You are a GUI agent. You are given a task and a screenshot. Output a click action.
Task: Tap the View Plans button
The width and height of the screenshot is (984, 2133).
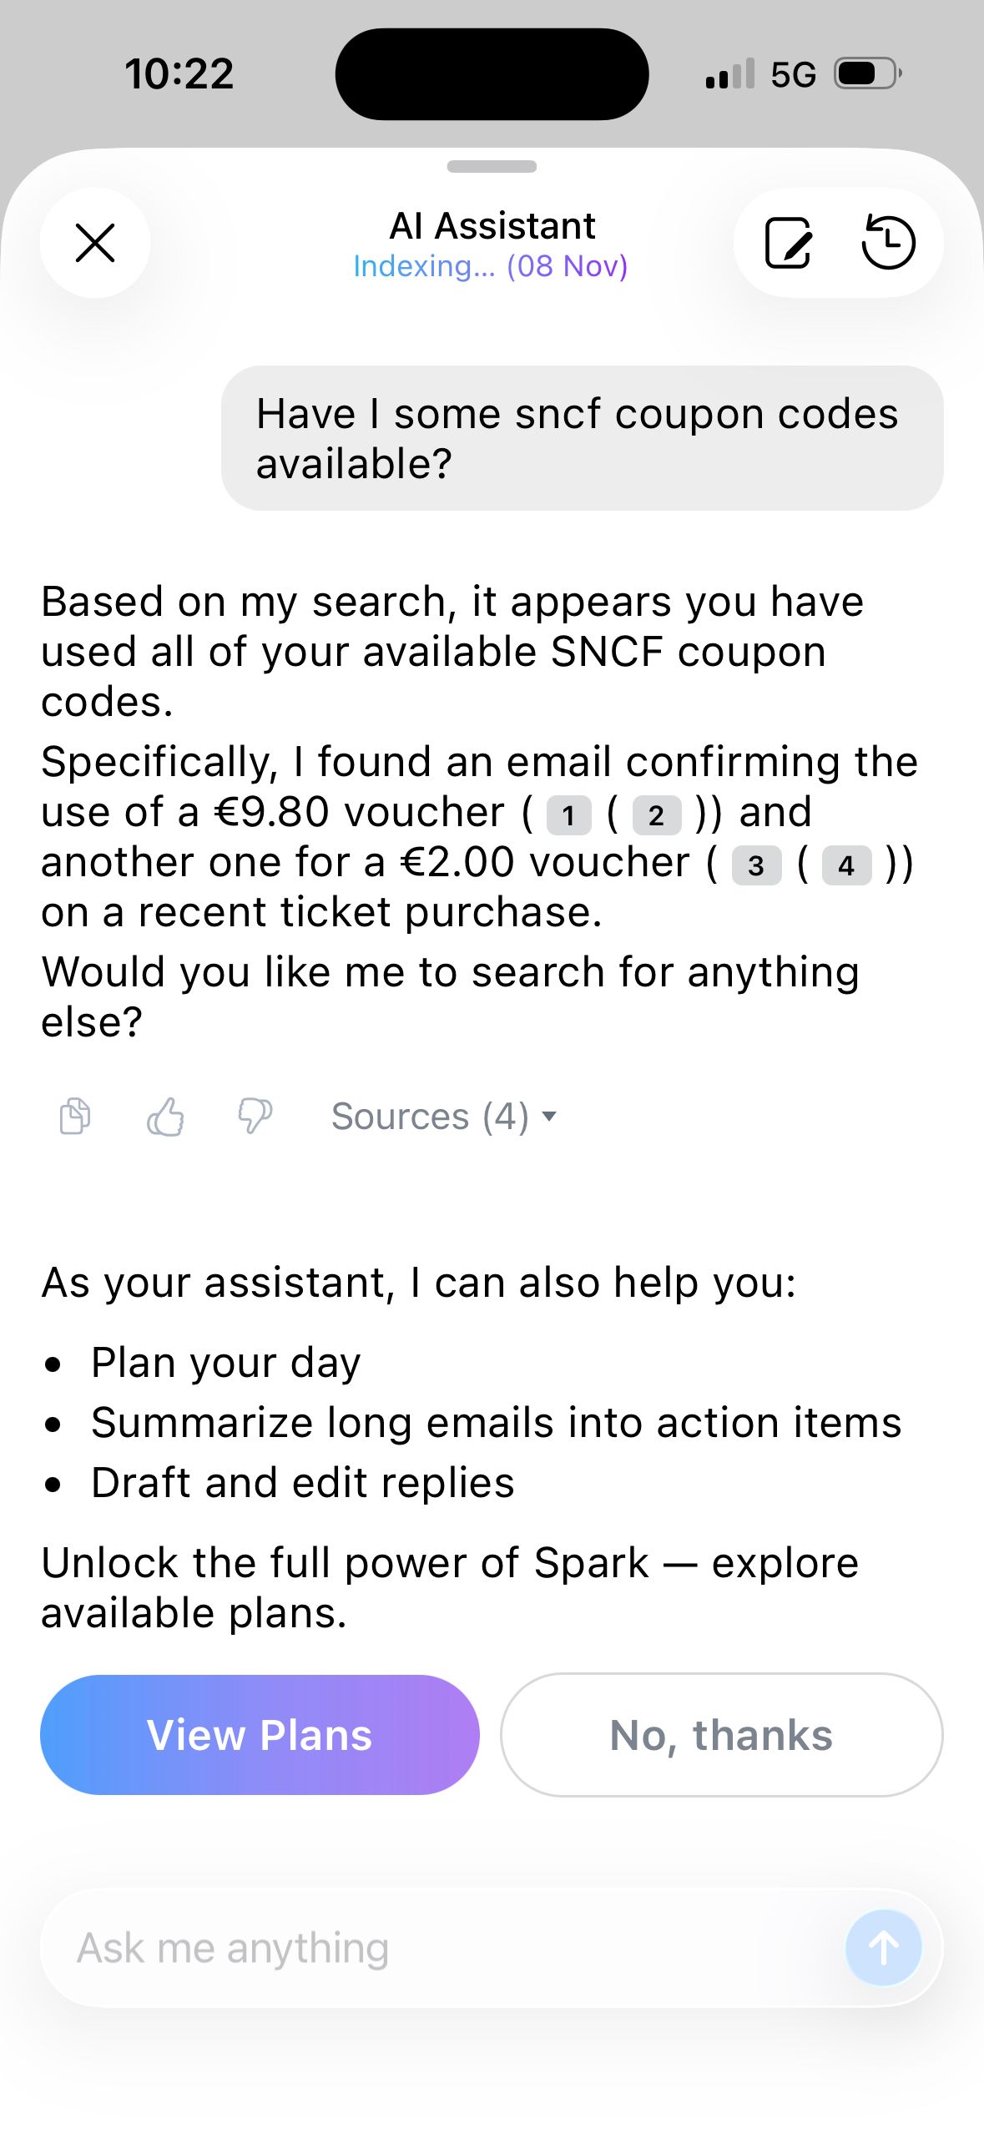coord(260,1735)
